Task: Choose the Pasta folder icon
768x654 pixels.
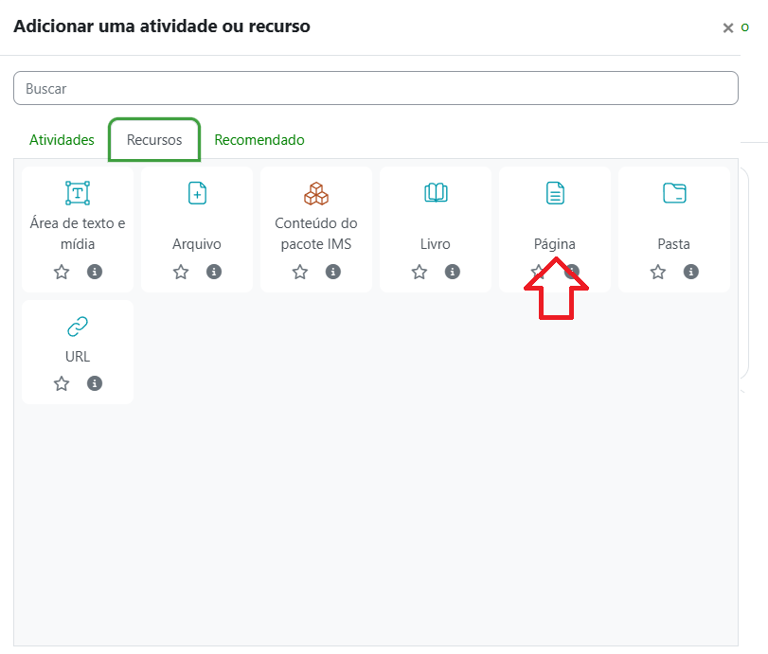Action: tap(674, 193)
